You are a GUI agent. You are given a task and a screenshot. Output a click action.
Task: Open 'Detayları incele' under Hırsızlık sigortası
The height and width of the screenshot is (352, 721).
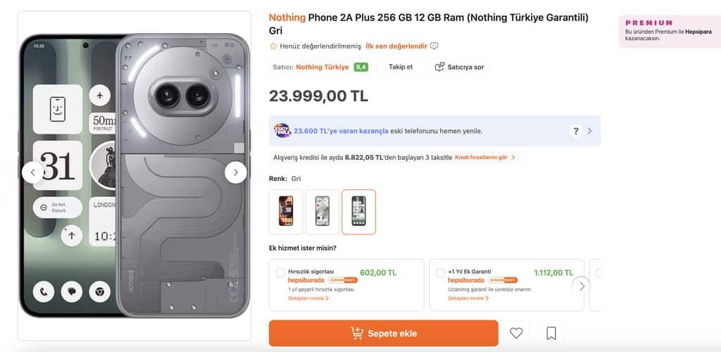(308, 298)
